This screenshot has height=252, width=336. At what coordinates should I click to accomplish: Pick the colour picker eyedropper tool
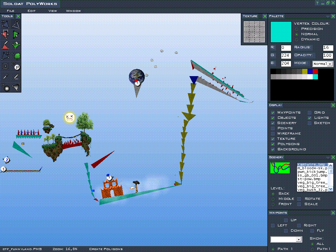[5, 77]
